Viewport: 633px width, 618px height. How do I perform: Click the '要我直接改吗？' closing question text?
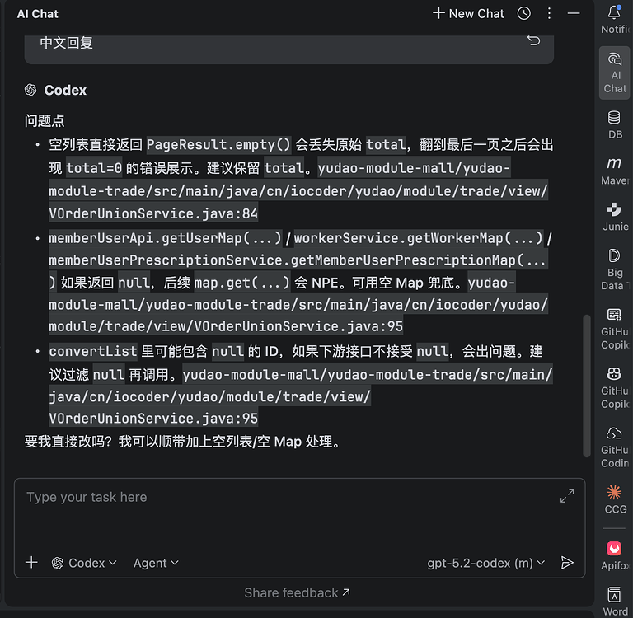click(68, 441)
